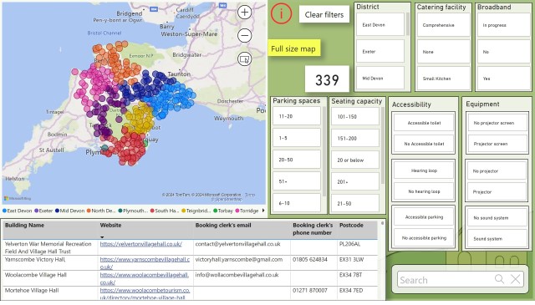The image size is (535, 305).
Task: Click the search magnifier icon
Action: pos(499,279)
